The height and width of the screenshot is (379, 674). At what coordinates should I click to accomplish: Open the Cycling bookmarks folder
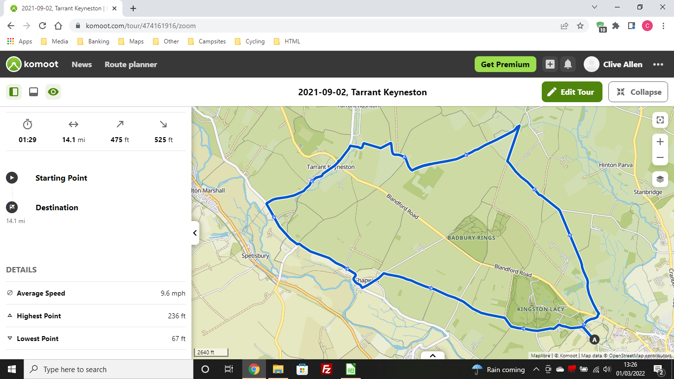point(250,41)
